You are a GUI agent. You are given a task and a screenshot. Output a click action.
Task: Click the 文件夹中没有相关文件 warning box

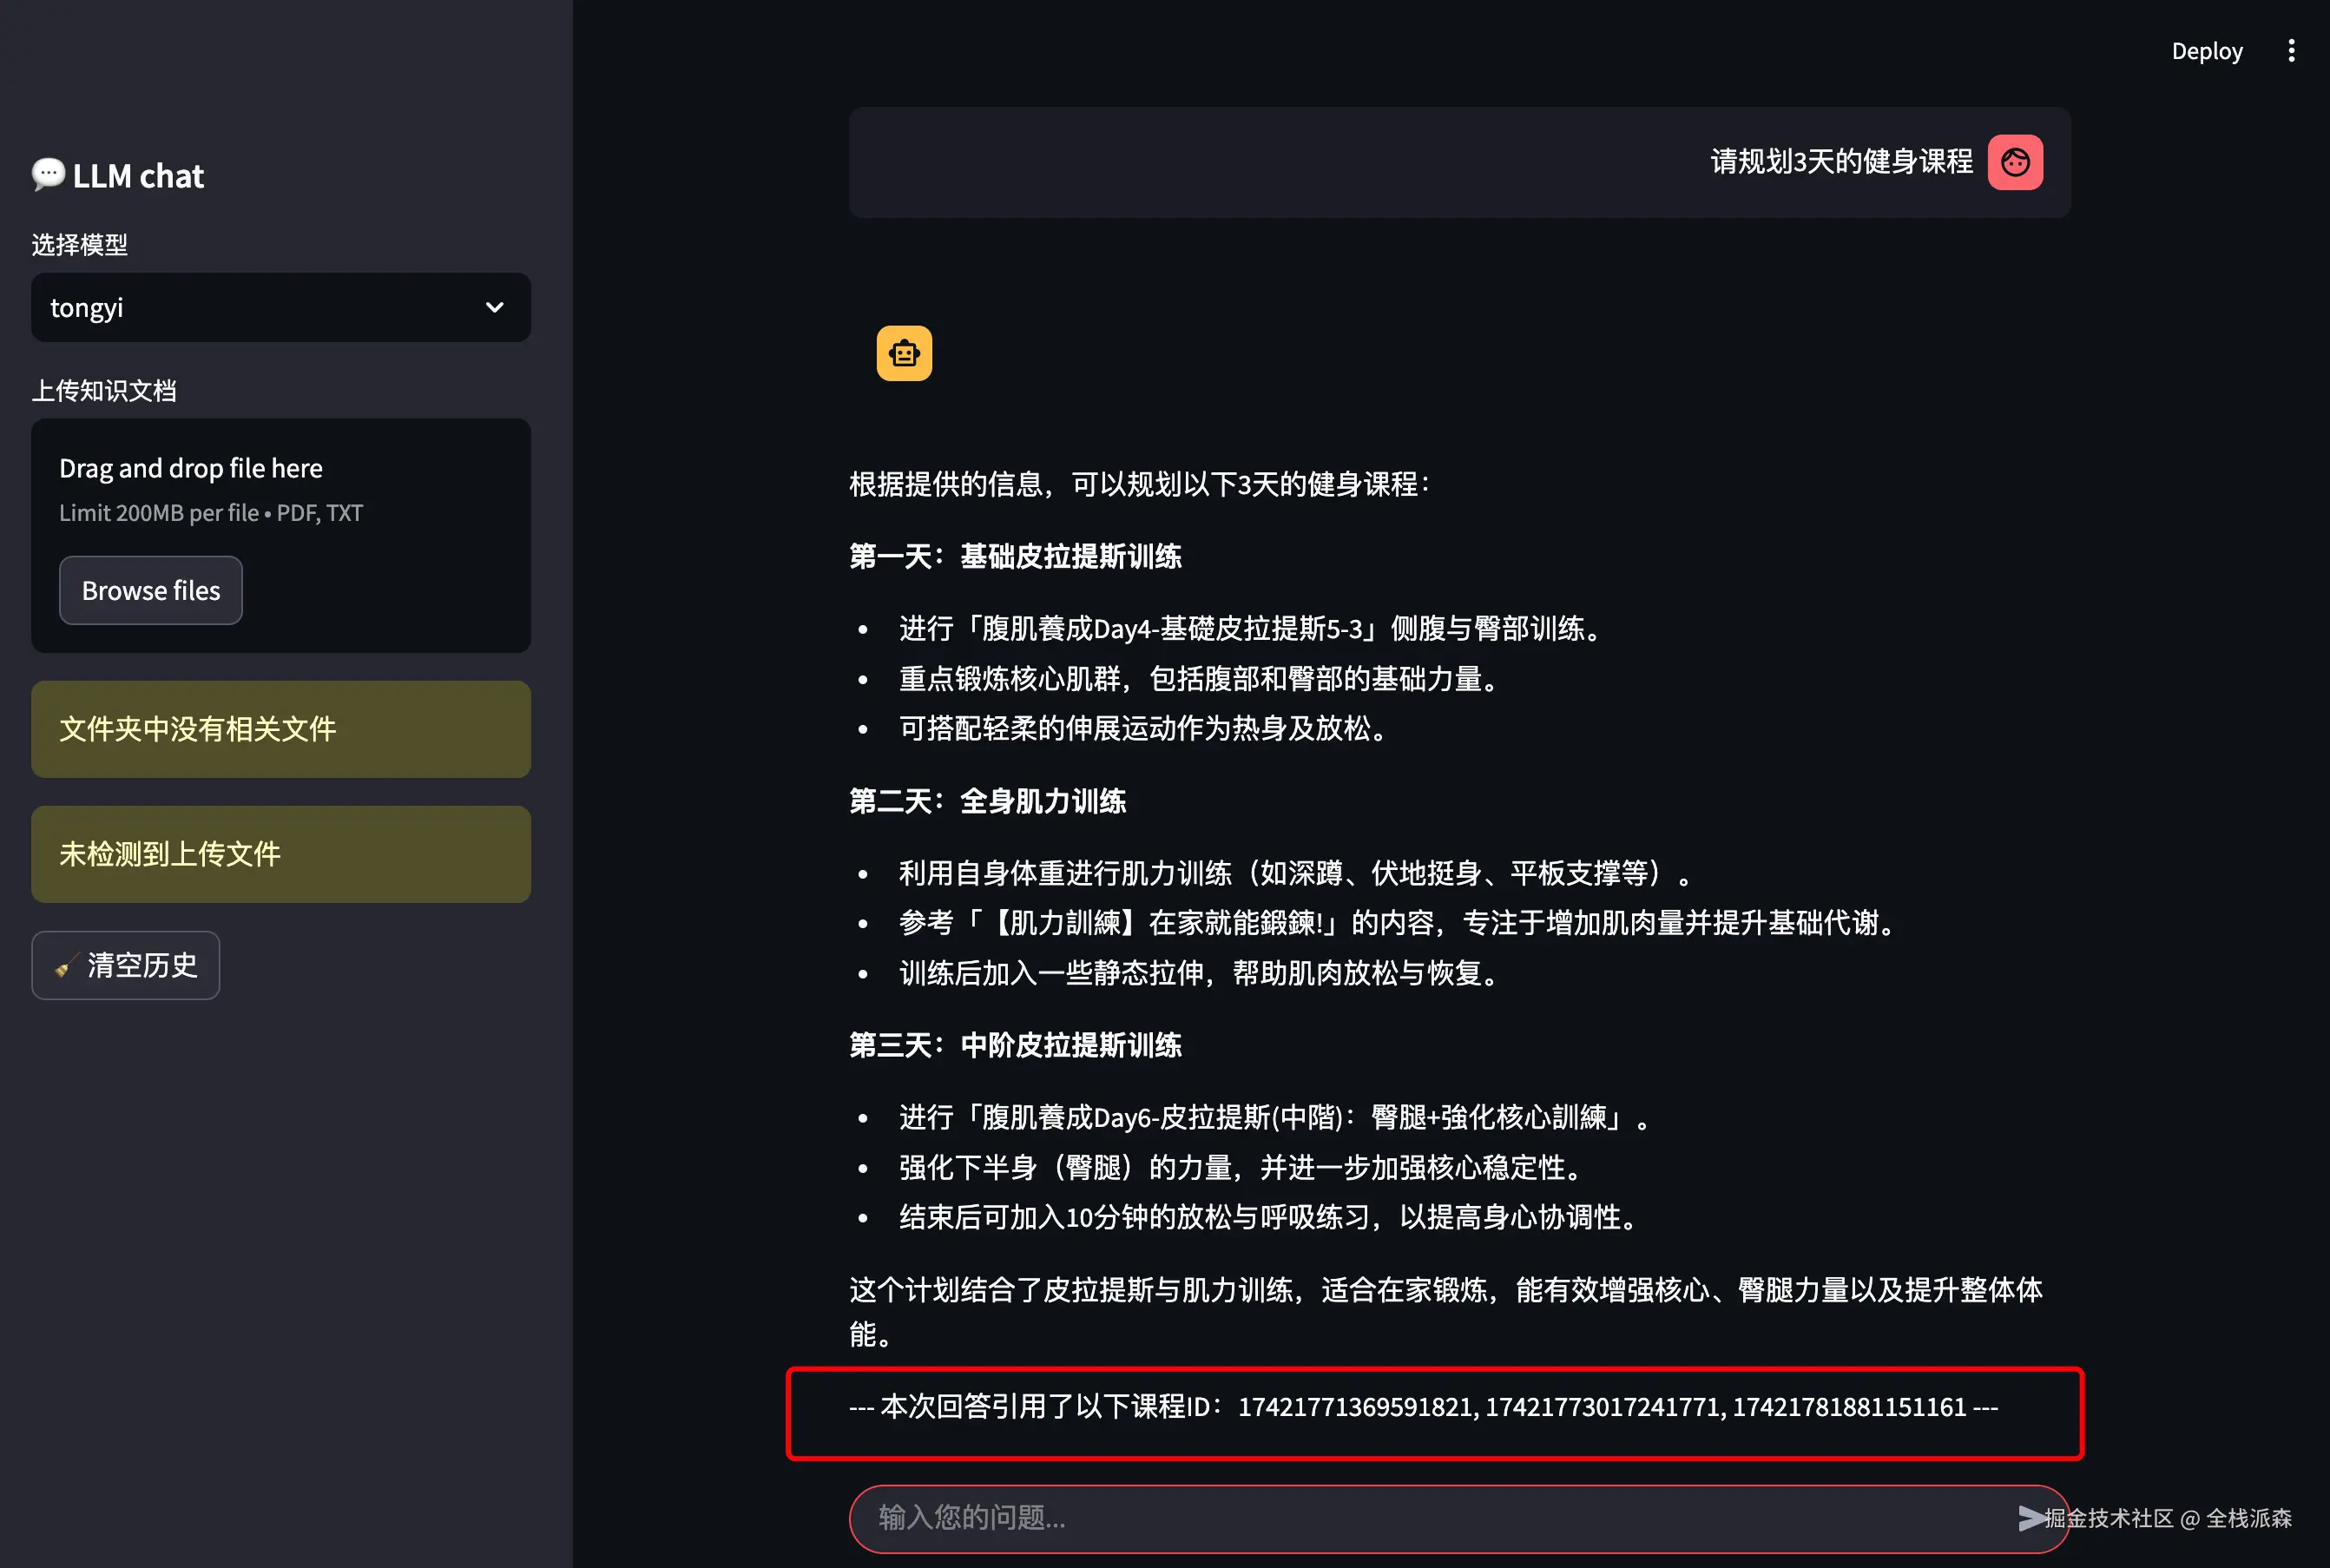point(281,729)
